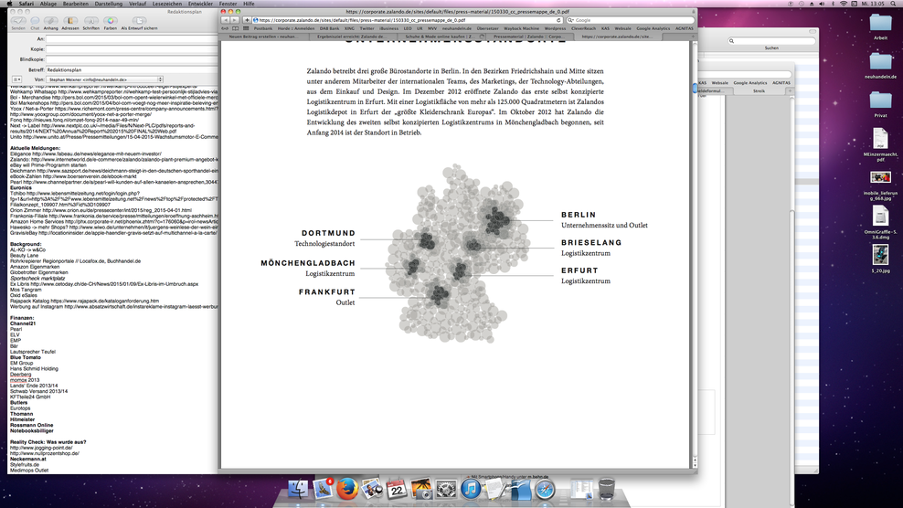Open Google search engine dropdown magnifier
Image resolution: width=903 pixels, height=508 pixels.
pyautogui.click(x=571, y=20)
